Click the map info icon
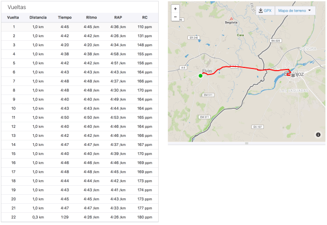327x225 pixels. (318, 135)
